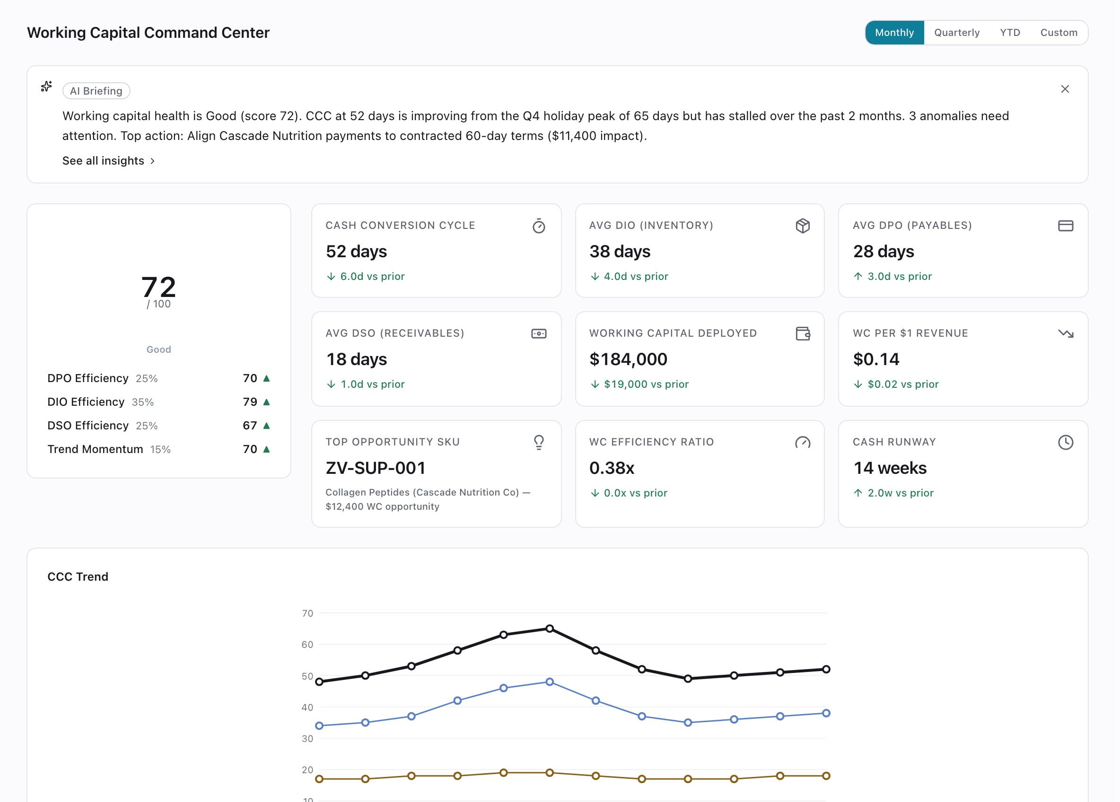Click the banknote icon on Avg DSO card
1120x802 pixels.
click(x=539, y=334)
